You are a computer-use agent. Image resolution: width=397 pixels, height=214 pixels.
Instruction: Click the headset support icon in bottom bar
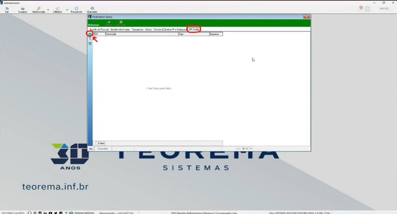tap(30, 213)
